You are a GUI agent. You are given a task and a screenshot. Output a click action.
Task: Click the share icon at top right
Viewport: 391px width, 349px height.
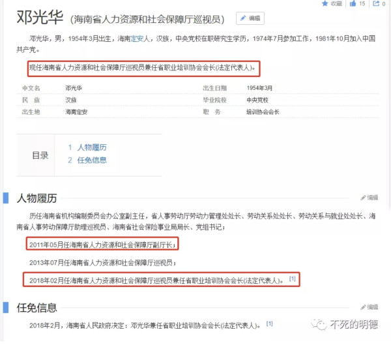coord(376,3)
